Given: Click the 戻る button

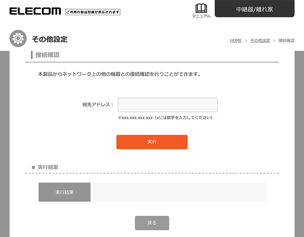Looking at the screenshot, I should [152, 223].
